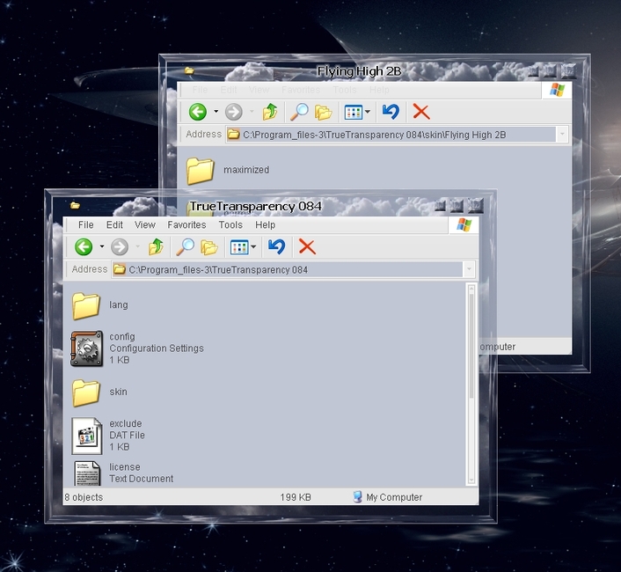
Task: Expand address bar dropdown in Flying High 2B window
Action: click(562, 135)
